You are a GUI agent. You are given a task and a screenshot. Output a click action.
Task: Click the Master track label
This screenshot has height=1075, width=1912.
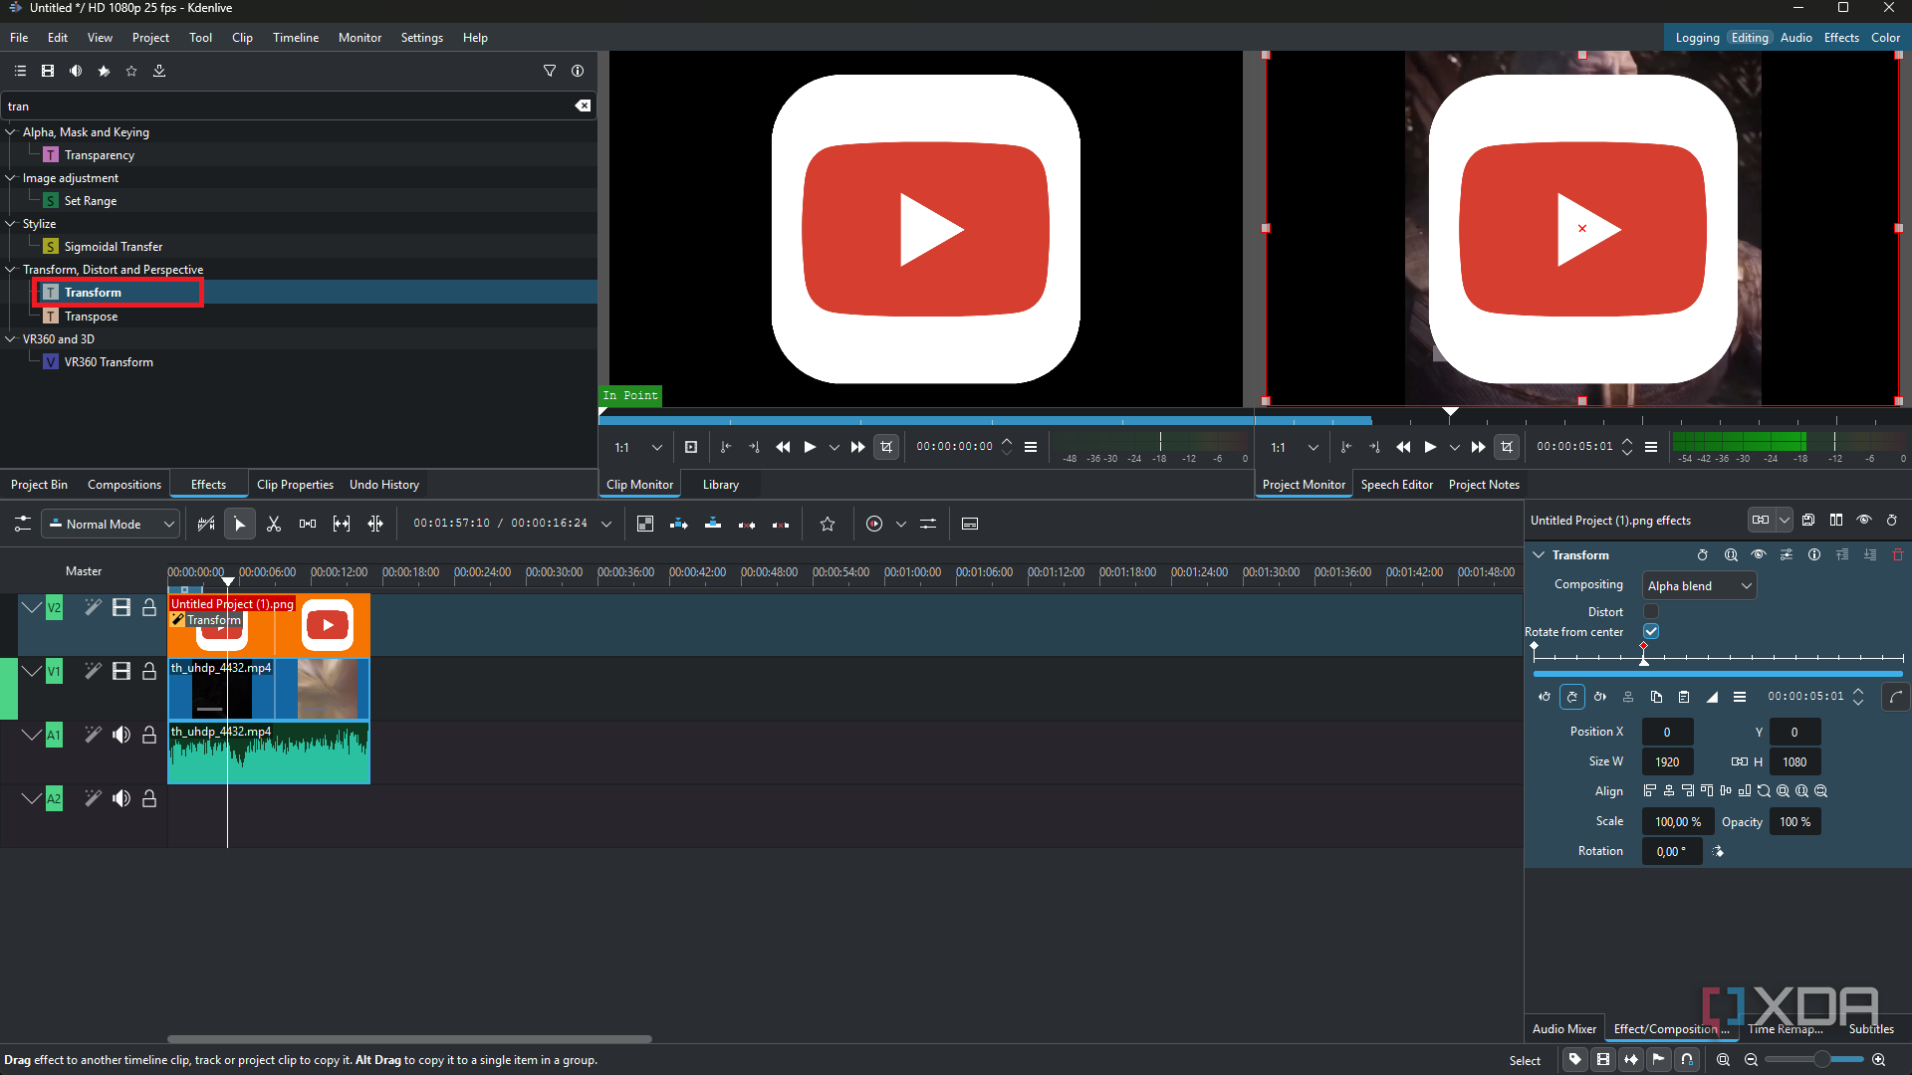click(84, 571)
